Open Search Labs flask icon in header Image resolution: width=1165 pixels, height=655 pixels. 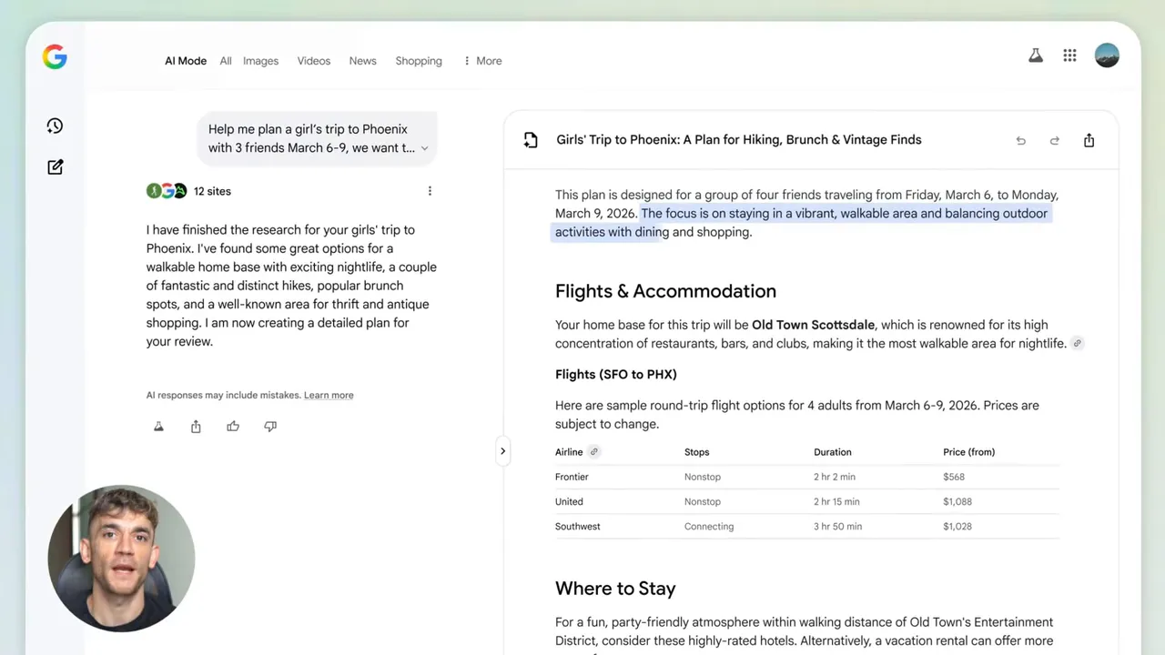[1035, 55]
